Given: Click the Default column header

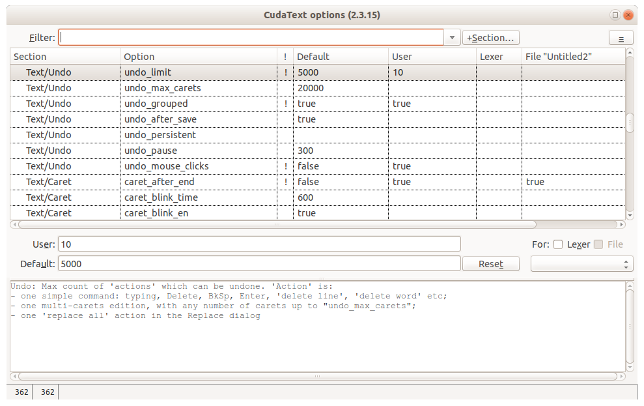Looking at the screenshot, I should [341, 57].
